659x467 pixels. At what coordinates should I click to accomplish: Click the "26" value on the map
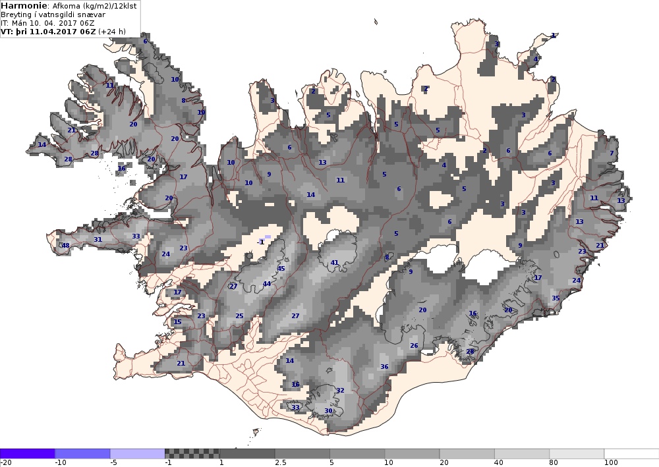(x=414, y=346)
